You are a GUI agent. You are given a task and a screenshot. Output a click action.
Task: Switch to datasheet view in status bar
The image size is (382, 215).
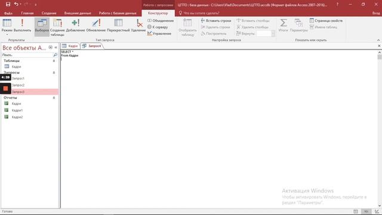pos(356,211)
